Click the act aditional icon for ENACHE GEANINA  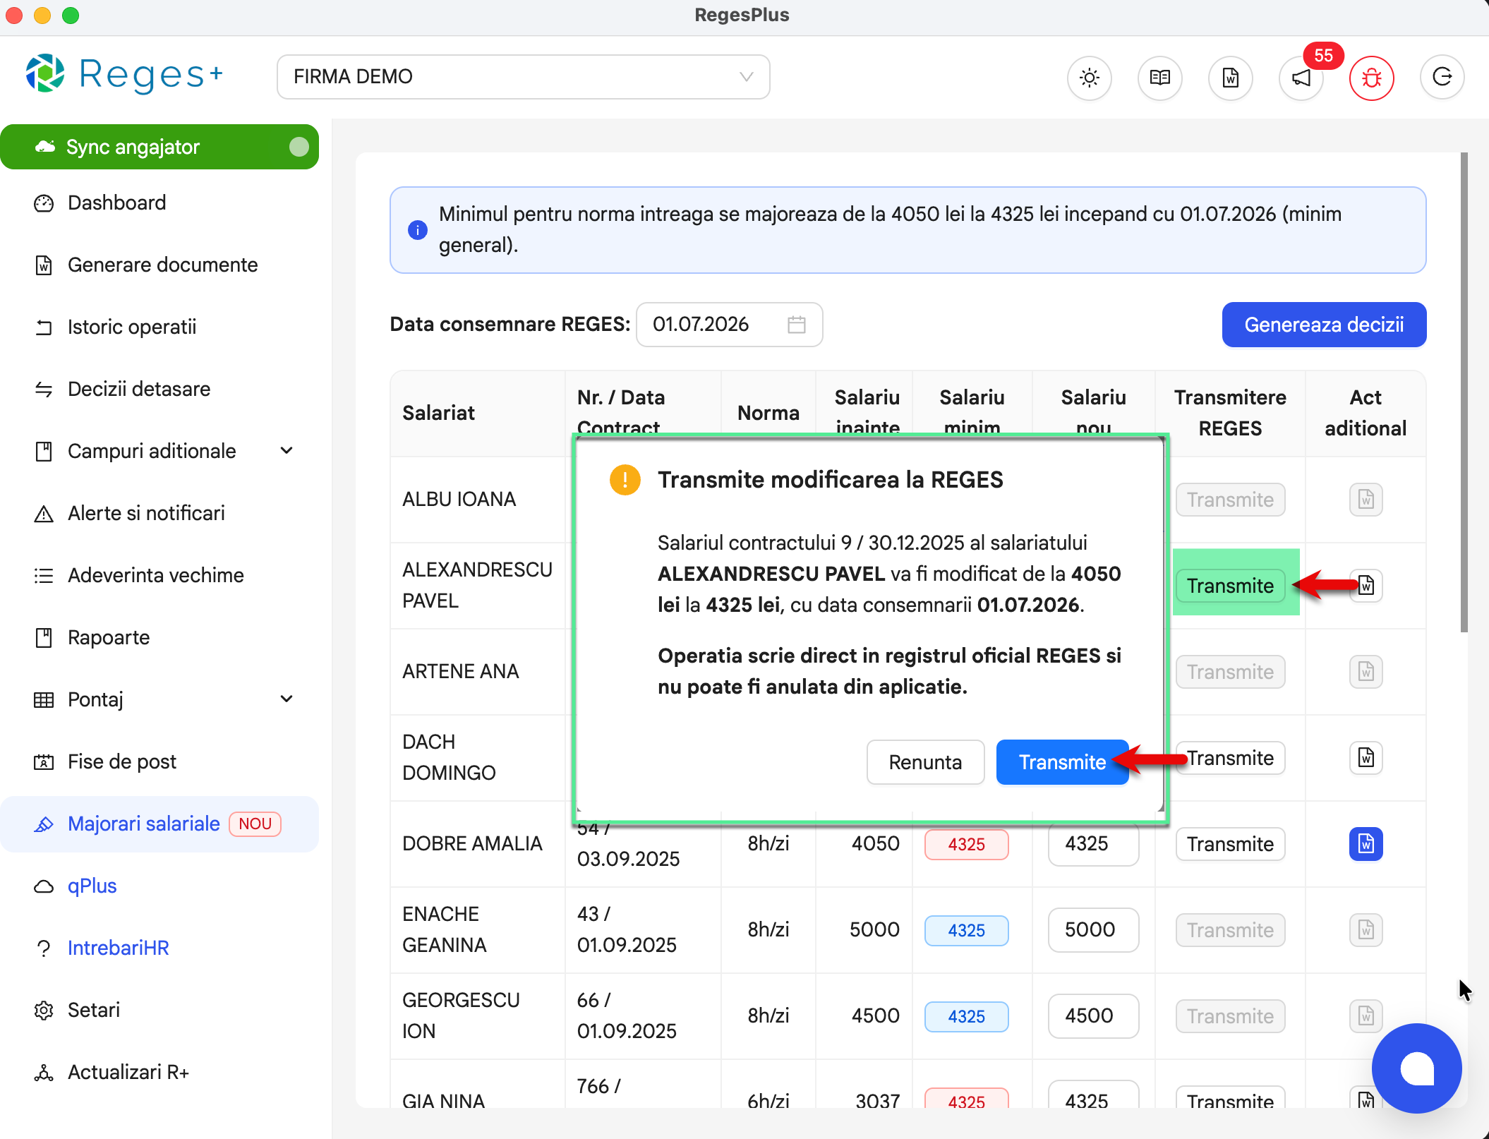pyautogui.click(x=1366, y=930)
